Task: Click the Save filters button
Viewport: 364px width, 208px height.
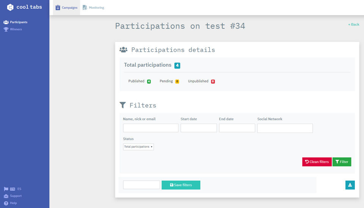Action: point(181,185)
